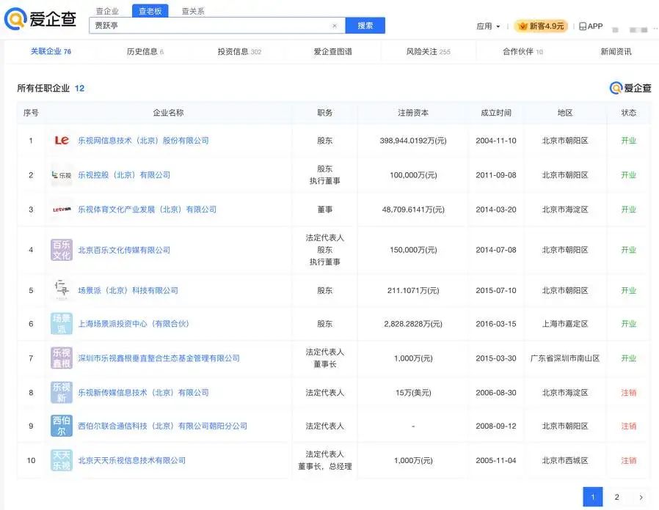The image size is (659, 510).
Task: Open 乐视控股（北京）有限公司 company link
Action: click(124, 175)
